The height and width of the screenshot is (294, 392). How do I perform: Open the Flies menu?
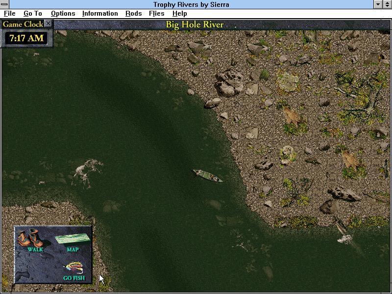[x=156, y=14]
